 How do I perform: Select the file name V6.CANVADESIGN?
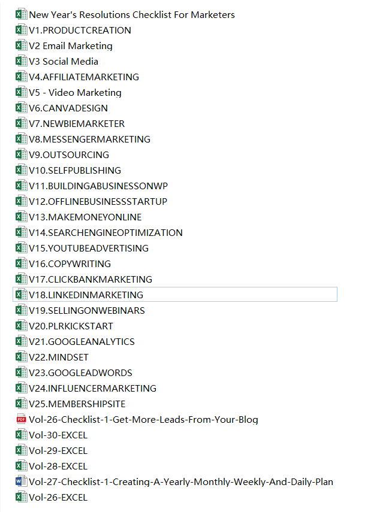coord(68,108)
